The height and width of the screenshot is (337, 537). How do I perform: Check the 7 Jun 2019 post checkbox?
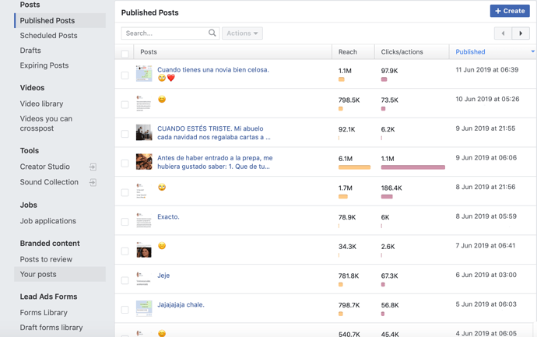coord(125,251)
